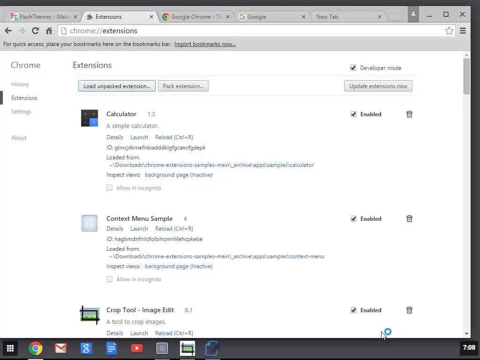480x360 pixels.
Task: Open the app launcher grid on the shelf
Action: coord(10,348)
